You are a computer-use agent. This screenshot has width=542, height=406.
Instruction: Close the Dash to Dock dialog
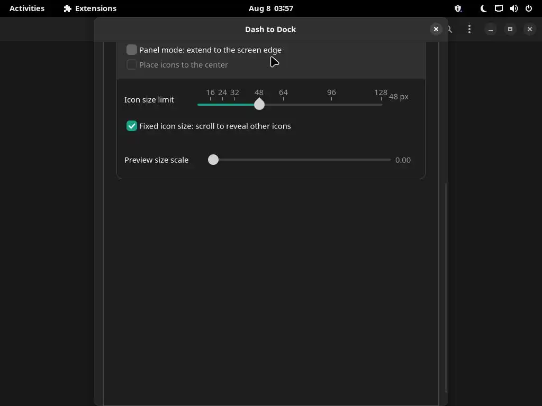click(436, 30)
